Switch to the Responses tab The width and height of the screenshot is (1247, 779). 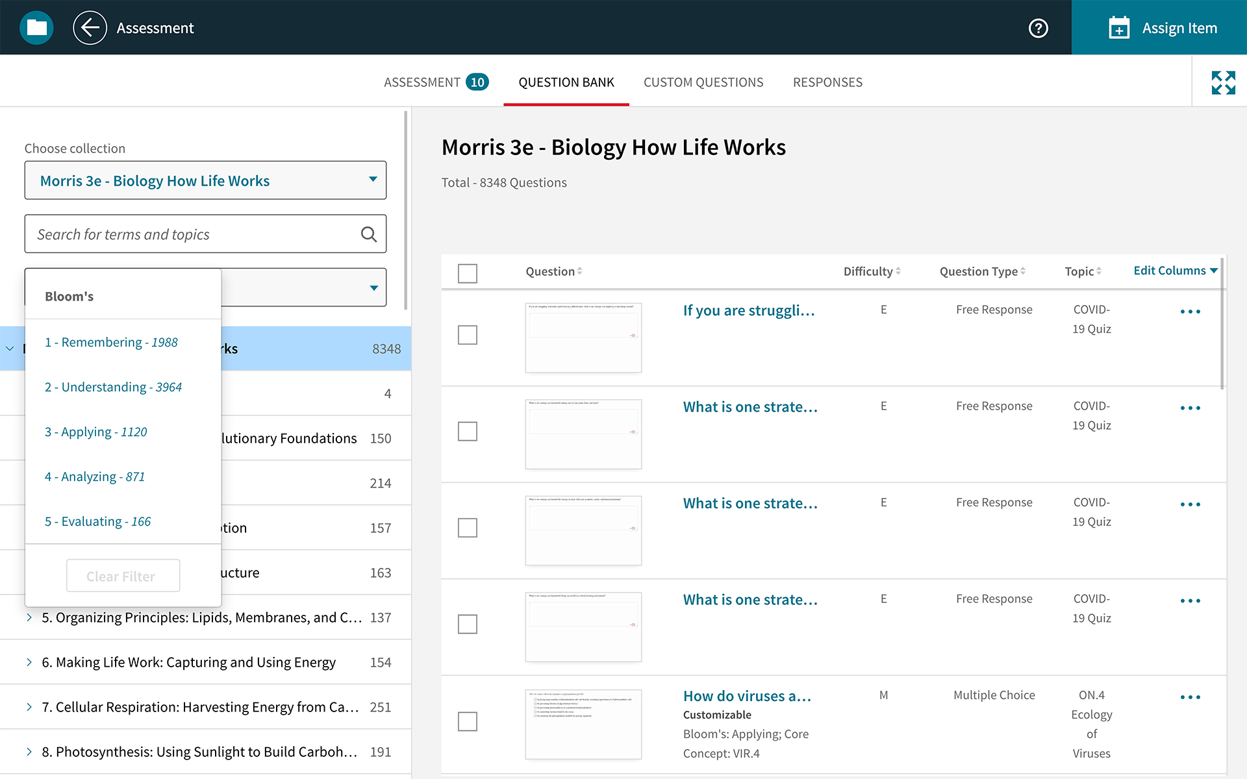point(827,82)
